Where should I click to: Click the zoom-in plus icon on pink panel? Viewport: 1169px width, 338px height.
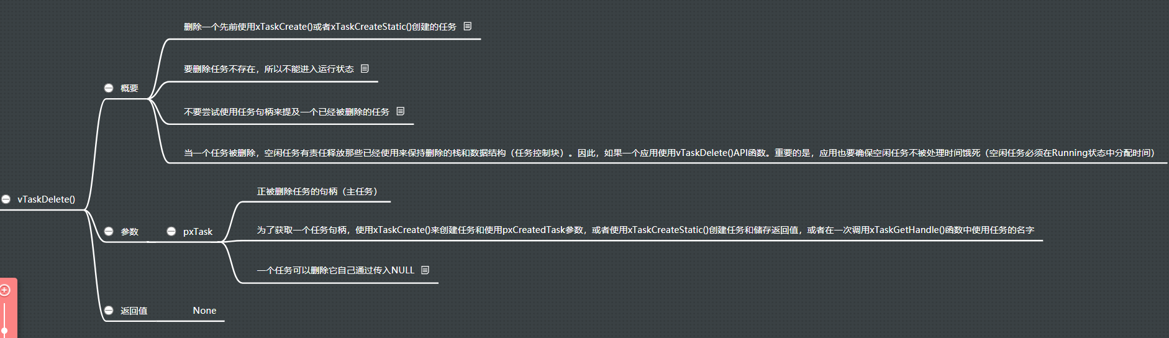tap(5, 290)
